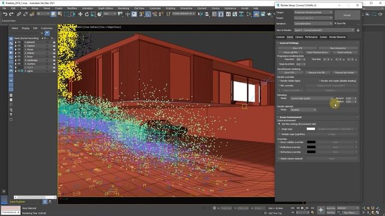The height and width of the screenshot is (216, 385).
Task: Open Select by Name dialog icon
Action: click(x=60, y=14)
